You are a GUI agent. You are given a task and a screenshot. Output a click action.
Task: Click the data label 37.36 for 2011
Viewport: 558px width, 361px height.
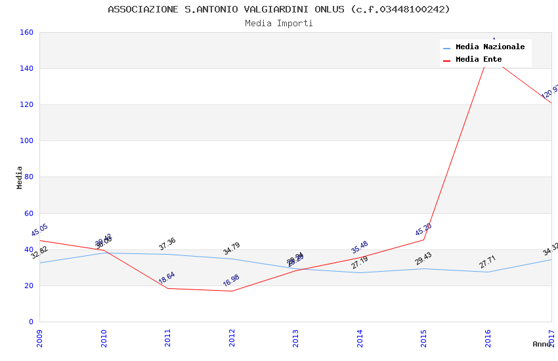[x=167, y=244]
